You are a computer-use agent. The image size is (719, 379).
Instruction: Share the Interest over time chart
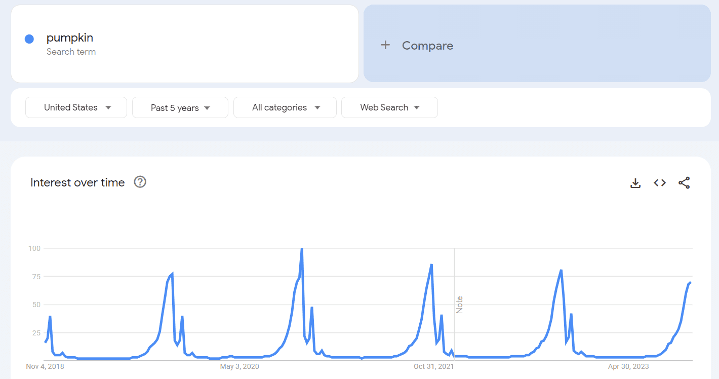pos(684,183)
